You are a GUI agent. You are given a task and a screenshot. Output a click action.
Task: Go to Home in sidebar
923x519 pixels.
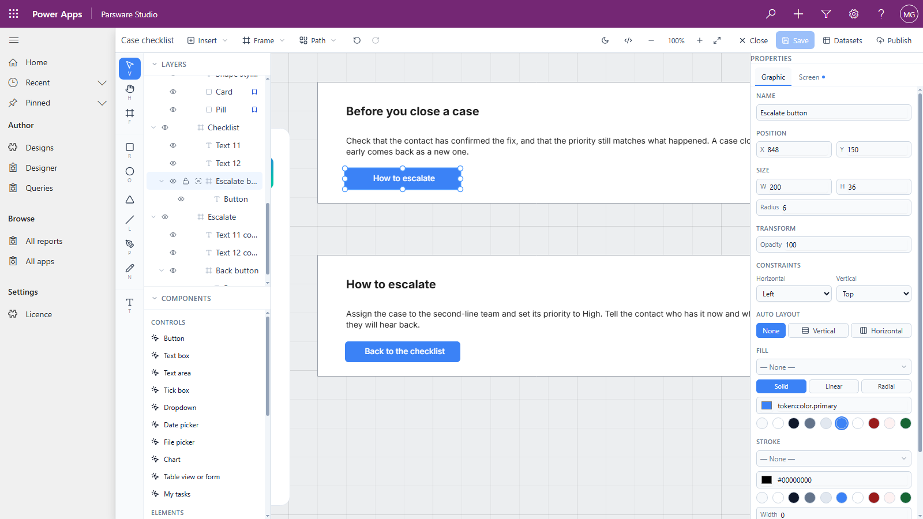coord(36,62)
